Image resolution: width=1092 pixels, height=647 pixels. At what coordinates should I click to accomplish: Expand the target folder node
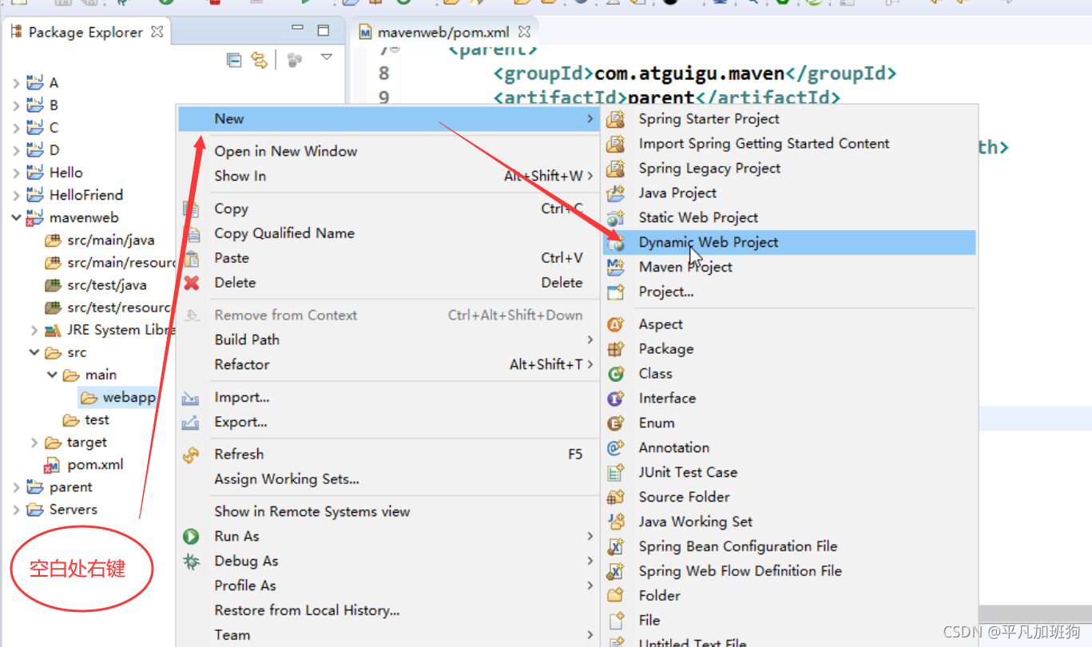34,443
